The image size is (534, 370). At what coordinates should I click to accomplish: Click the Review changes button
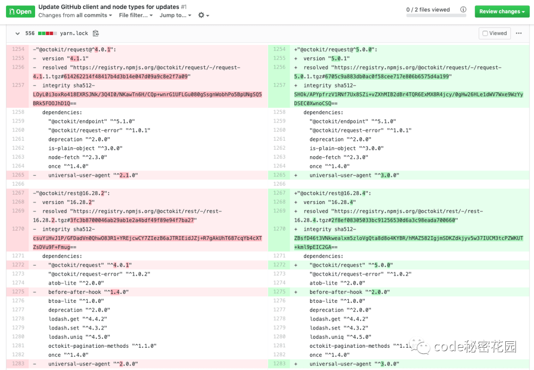point(502,11)
